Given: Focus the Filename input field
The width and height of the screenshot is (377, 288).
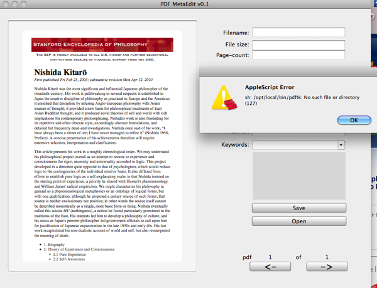Looking at the screenshot, I should 298,33.
